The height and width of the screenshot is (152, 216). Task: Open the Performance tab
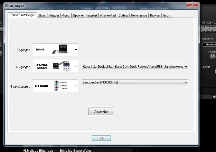139,15
